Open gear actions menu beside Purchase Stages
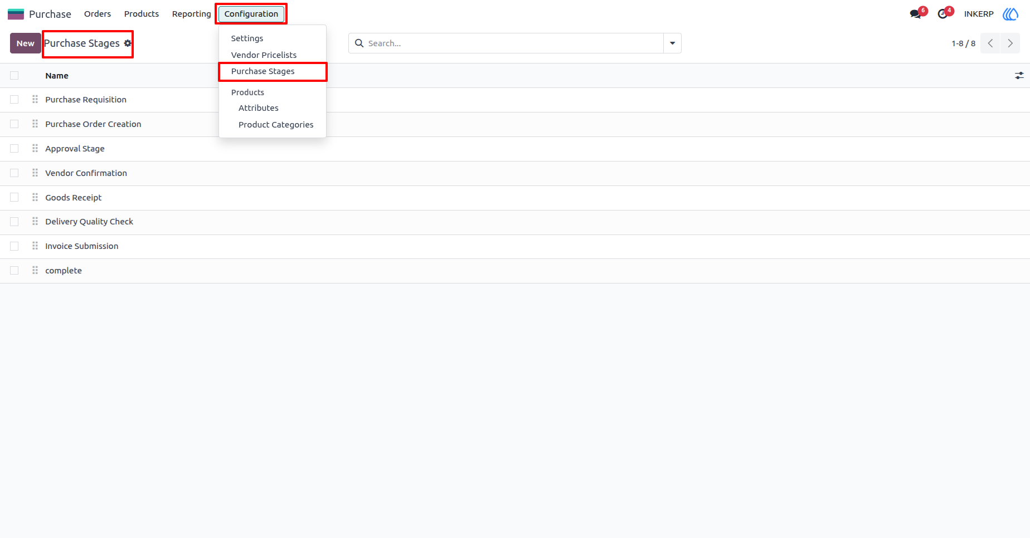The width and height of the screenshot is (1030, 538). (x=128, y=43)
